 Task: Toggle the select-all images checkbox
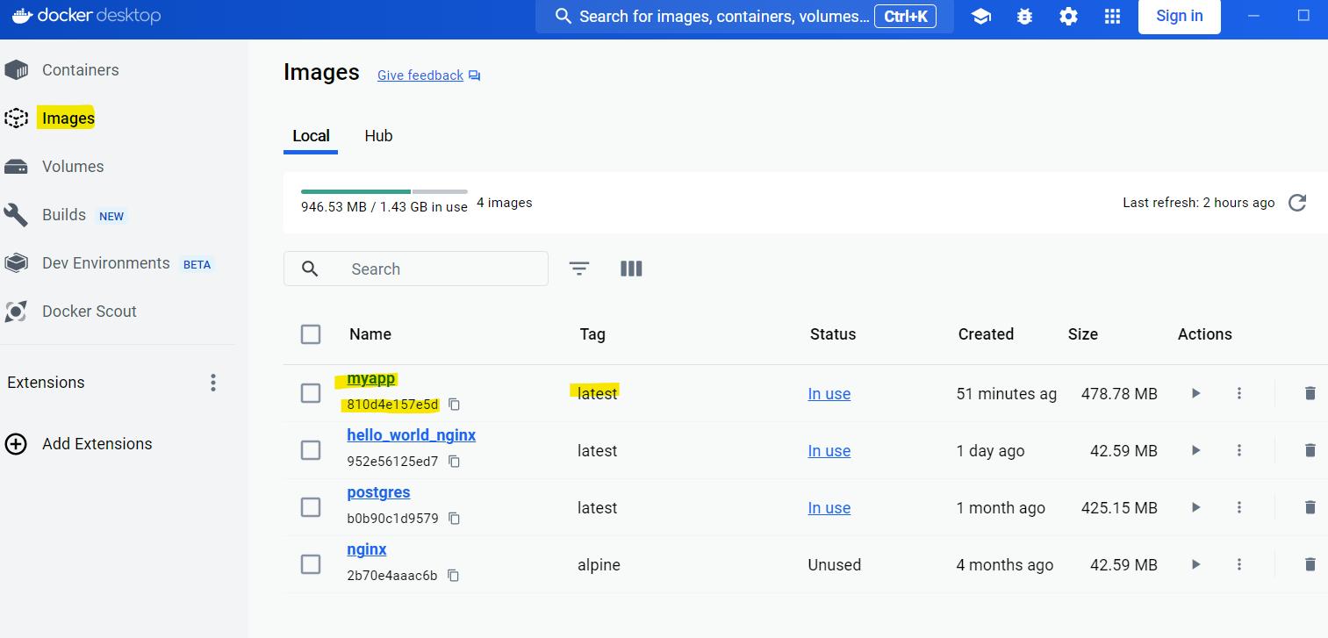(311, 334)
